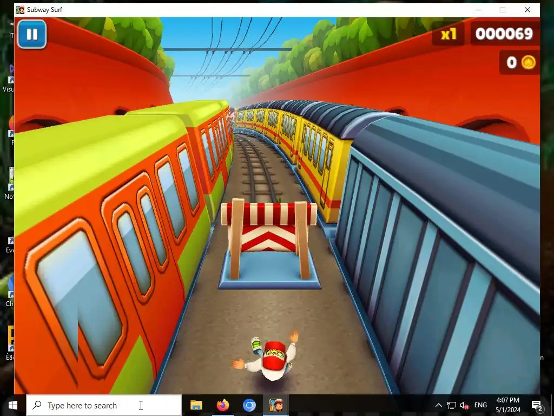Click the search magnifier icon in taskbar
Image resolution: width=554 pixels, height=416 pixels.
coord(37,405)
